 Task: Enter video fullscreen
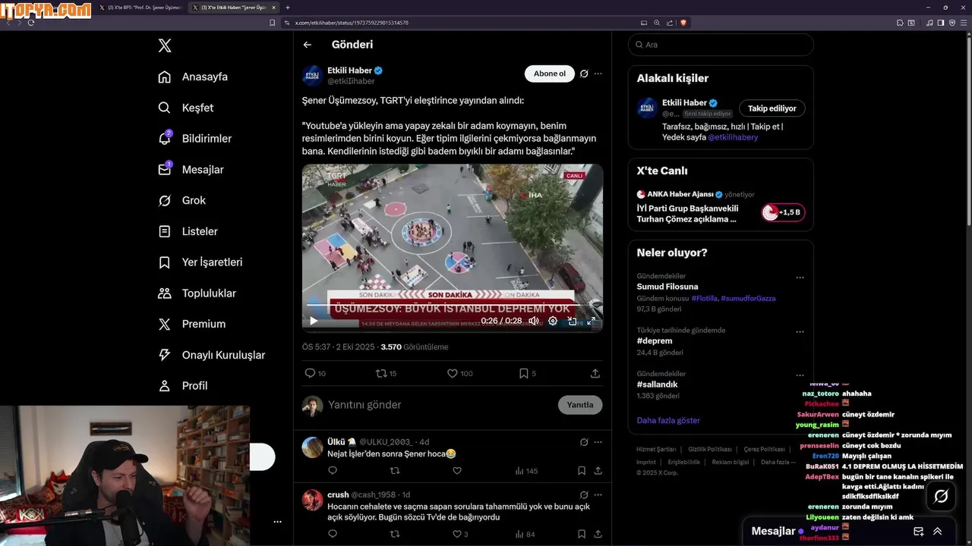pyautogui.click(x=591, y=321)
